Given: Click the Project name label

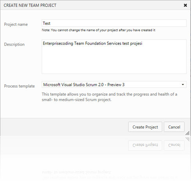Looking at the screenshot, I should click(16, 24).
